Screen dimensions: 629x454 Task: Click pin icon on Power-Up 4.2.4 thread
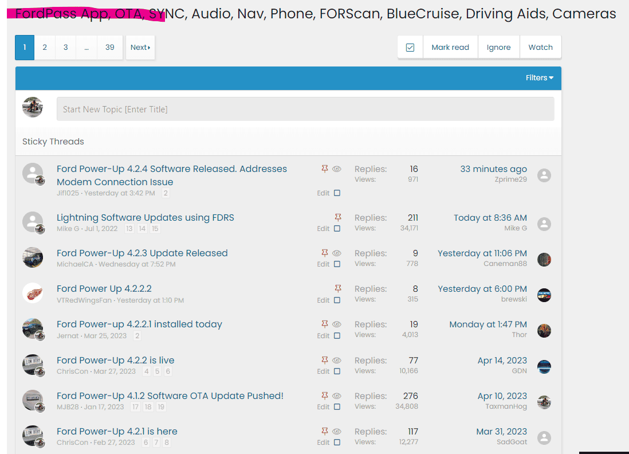[x=325, y=169]
